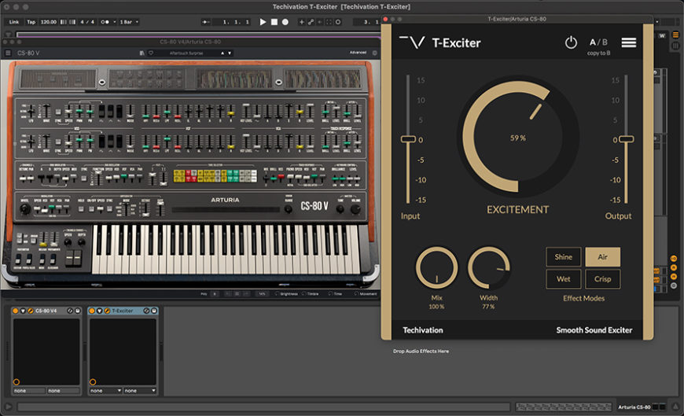684x416 pixels.
Task: Collapse the CS-80 V4 device triangle
Action: (23, 311)
